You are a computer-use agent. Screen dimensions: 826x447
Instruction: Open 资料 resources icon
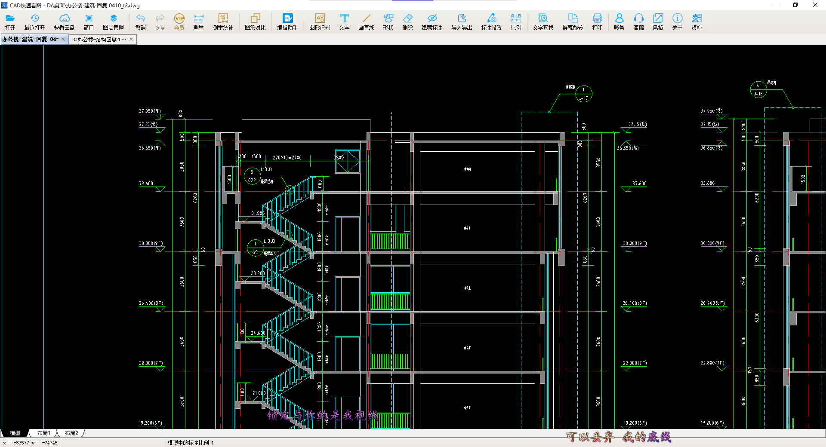pyautogui.click(x=697, y=21)
